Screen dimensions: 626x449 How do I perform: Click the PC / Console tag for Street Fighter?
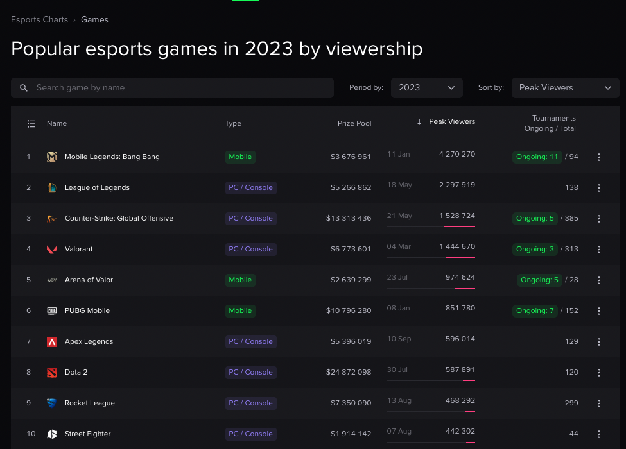tap(250, 434)
